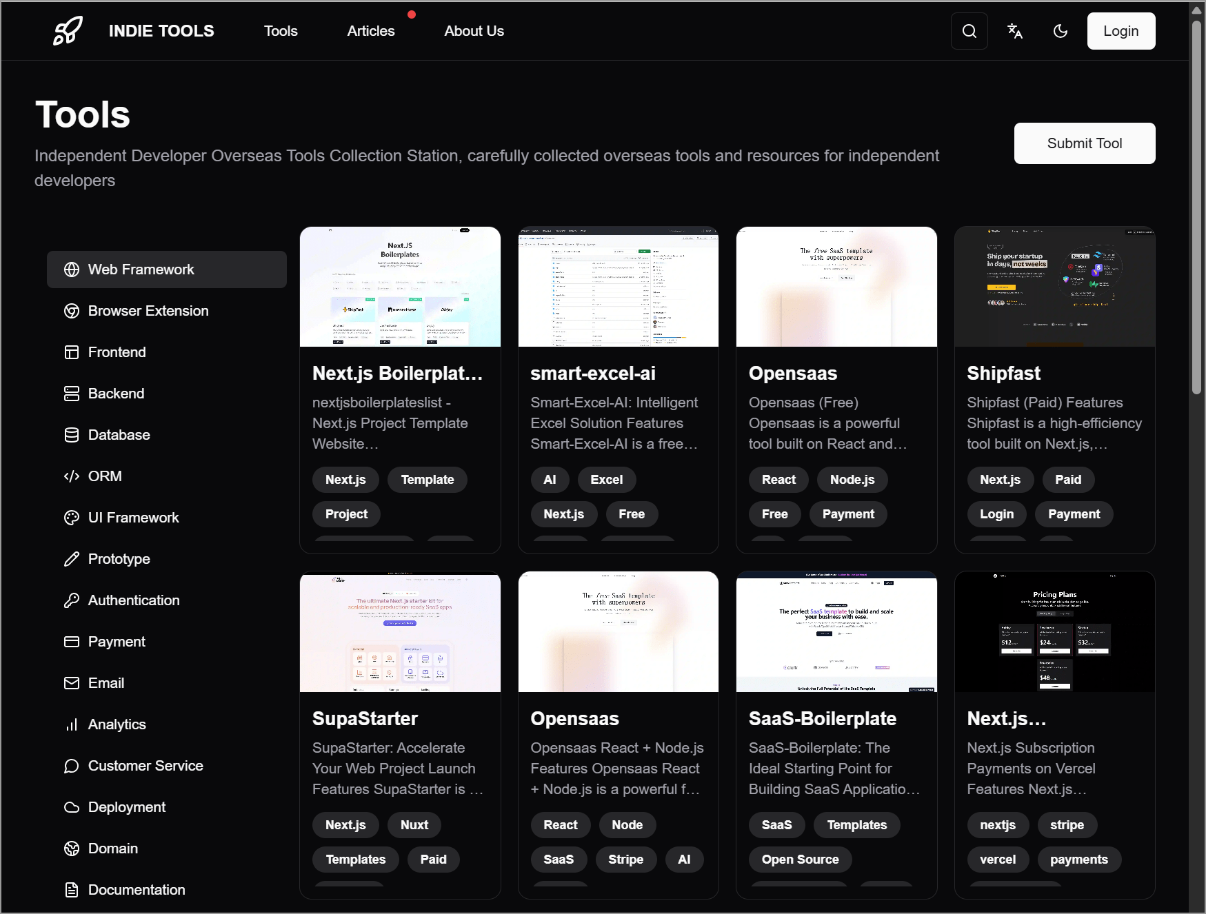Click Project tag on Next.js Boilerplates card
This screenshot has height=914, width=1206.
tap(346, 514)
